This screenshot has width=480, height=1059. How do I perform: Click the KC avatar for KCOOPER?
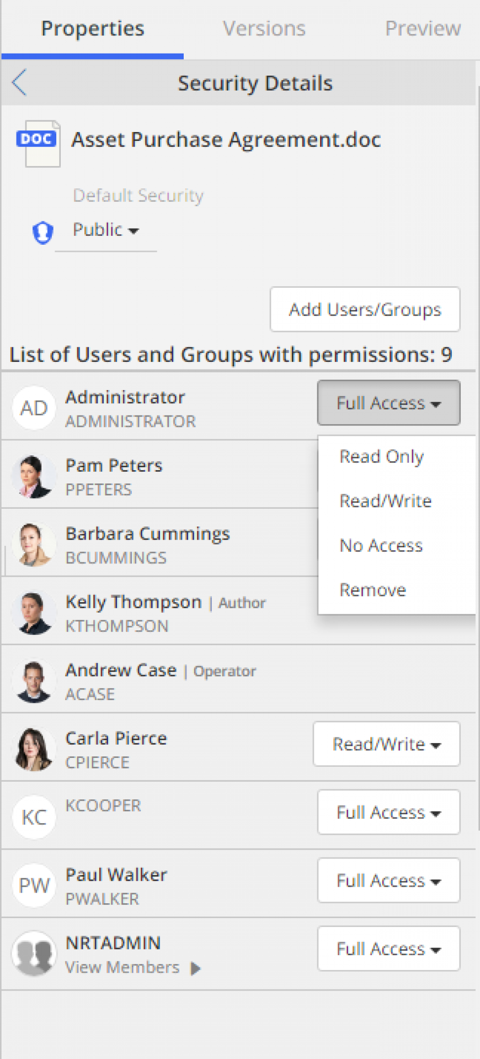(34, 817)
